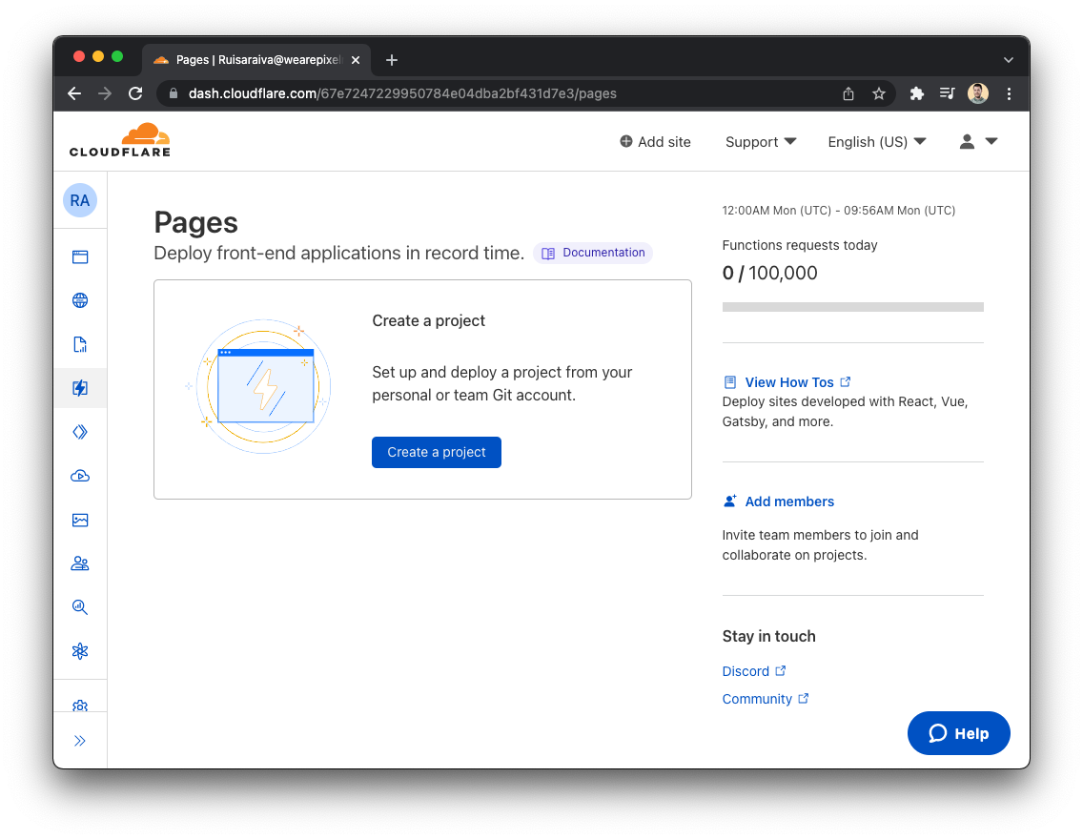This screenshot has width=1083, height=839.
Task: Click the Add members link
Action: point(789,502)
